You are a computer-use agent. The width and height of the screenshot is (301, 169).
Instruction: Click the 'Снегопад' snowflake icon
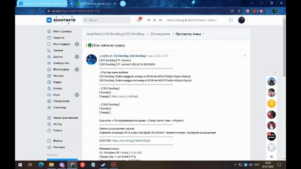[49, 108]
